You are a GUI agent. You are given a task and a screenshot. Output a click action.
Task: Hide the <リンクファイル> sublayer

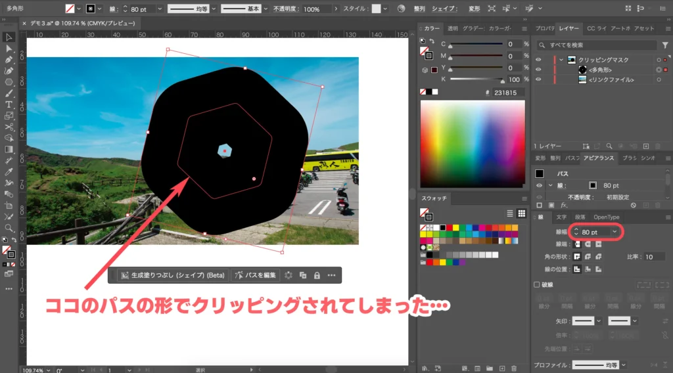coord(538,79)
